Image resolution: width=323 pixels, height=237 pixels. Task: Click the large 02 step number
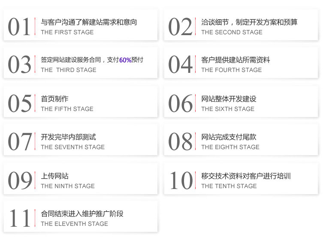(x=180, y=27)
